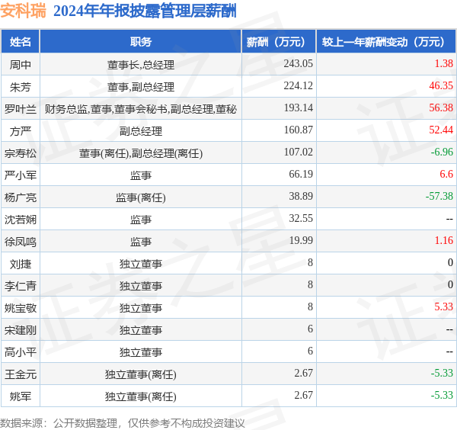Click 严小军's position cell 监事
This screenshot has width=457, height=430.
point(140,175)
